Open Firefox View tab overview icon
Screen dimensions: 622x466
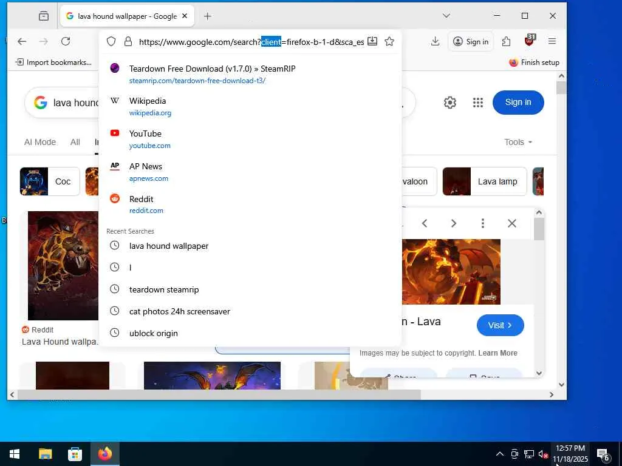coord(44,16)
